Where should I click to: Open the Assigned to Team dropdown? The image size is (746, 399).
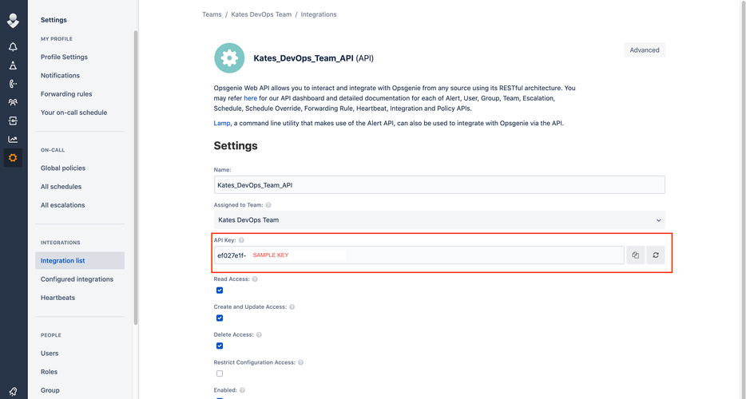439,219
